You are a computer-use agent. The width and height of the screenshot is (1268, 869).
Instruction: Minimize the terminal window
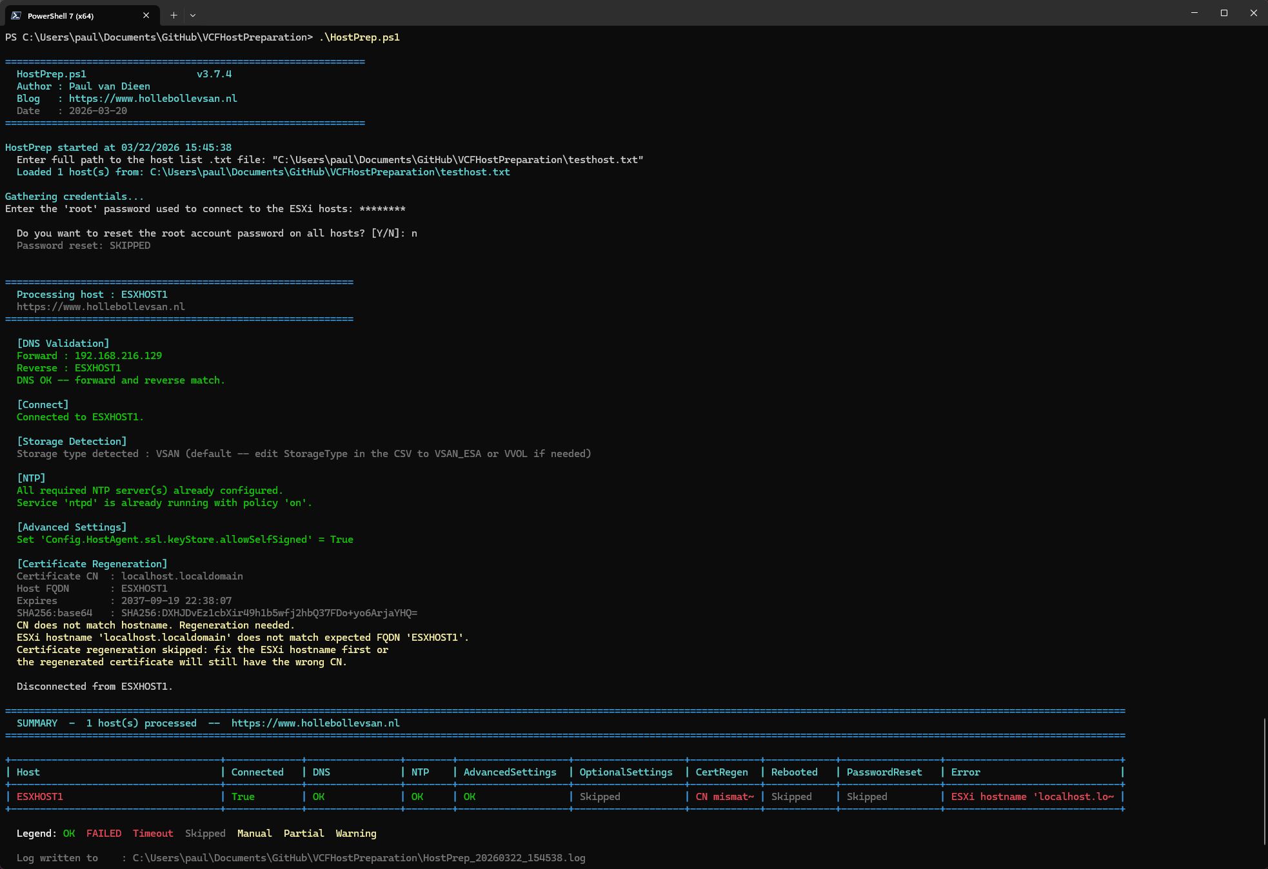[x=1194, y=13]
